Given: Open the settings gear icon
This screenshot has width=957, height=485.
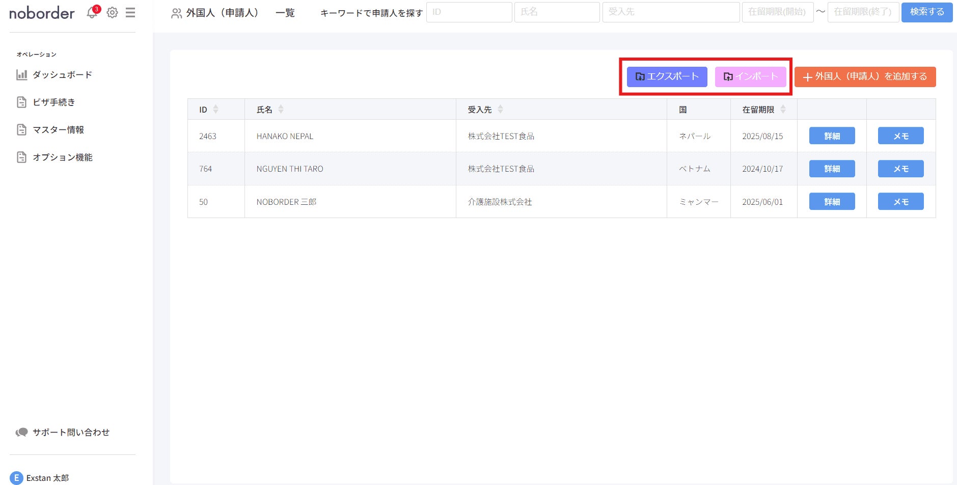Looking at the screenshot, I should 112,13.
